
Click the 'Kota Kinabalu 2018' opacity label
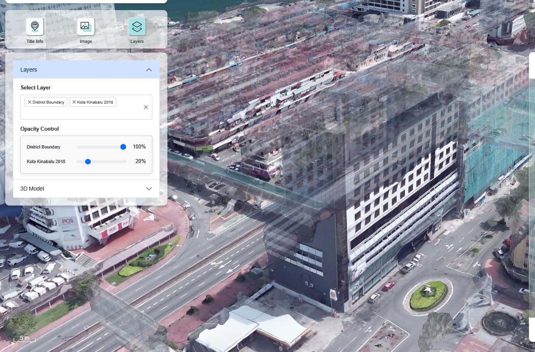click(46, 161)
